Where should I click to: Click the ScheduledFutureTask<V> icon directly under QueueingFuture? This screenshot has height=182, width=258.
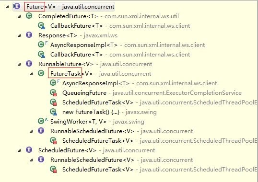(x=53, y=102)
